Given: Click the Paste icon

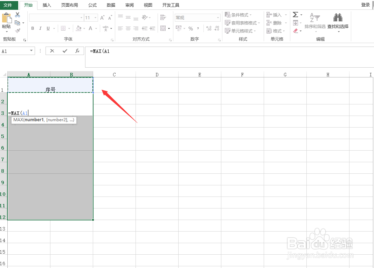Looking at the screenshot, I should click(6, 18).
